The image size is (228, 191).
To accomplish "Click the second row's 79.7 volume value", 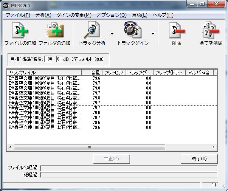I will [96, 83].
